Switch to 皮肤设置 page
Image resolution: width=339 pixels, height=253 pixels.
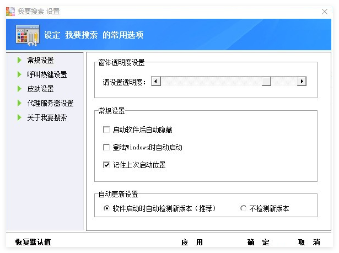(x=40, y=89)
